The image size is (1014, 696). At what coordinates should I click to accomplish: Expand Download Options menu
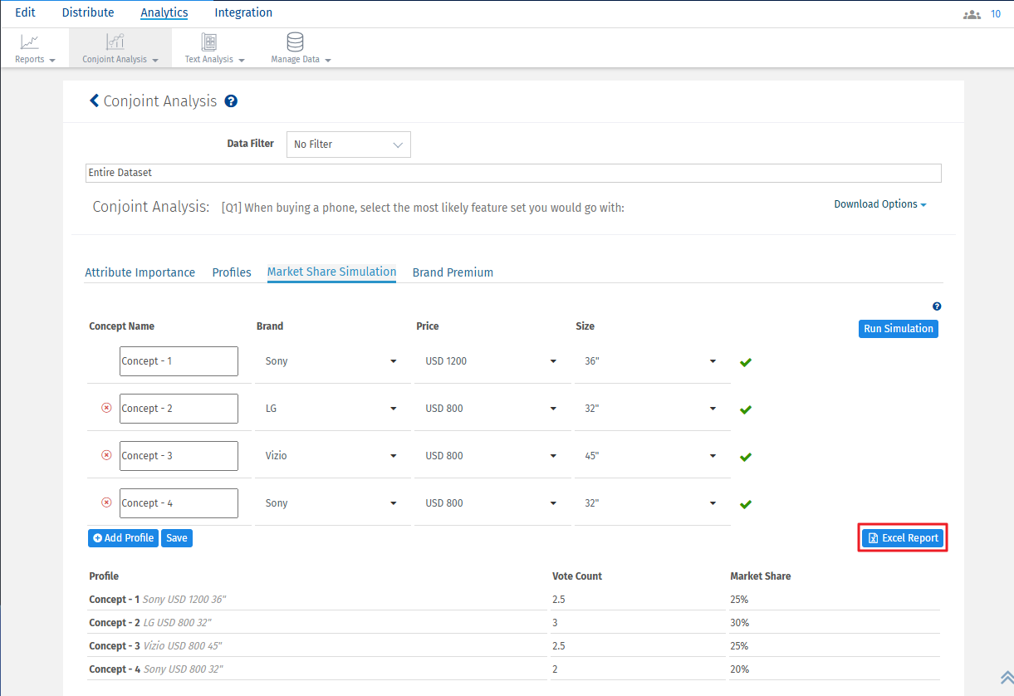[879, 204]
